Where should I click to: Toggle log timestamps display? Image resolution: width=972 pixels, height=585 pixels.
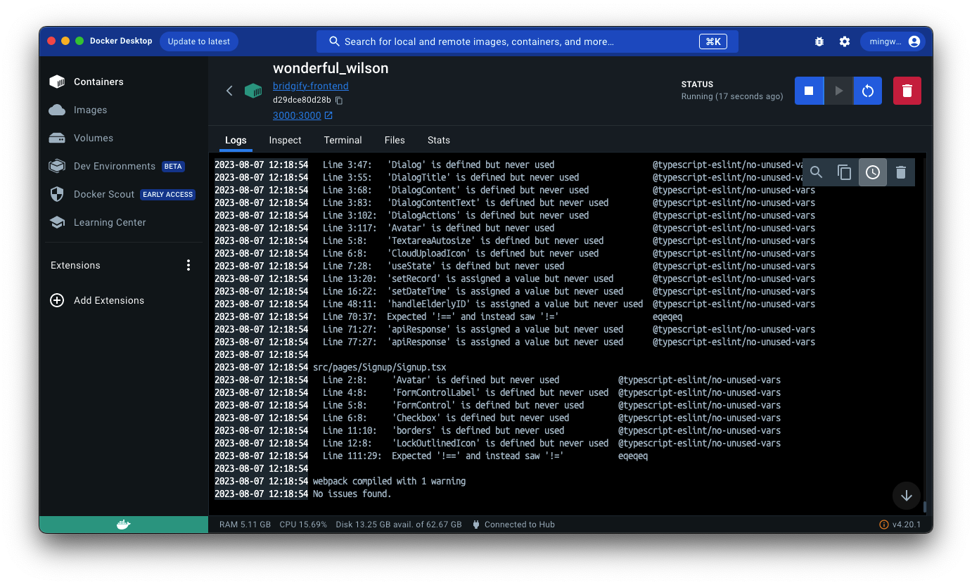click(872, 172)
